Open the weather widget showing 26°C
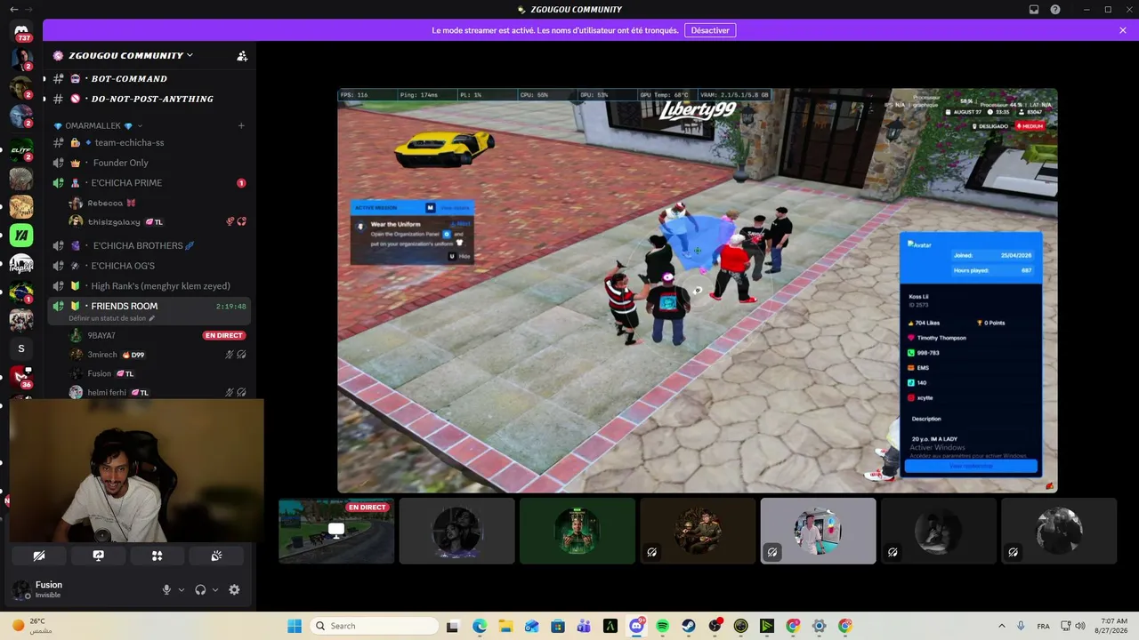Screen dimensions: 1139x640 [x=30, y=626]
